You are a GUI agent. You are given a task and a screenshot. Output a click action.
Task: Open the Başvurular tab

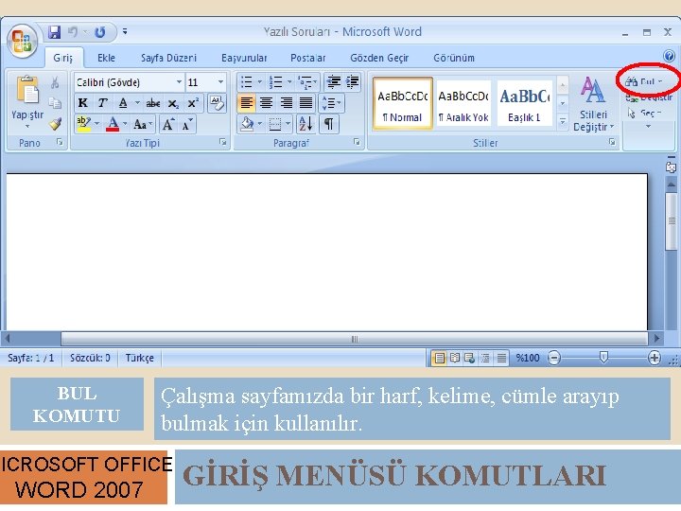pos(244,58)
